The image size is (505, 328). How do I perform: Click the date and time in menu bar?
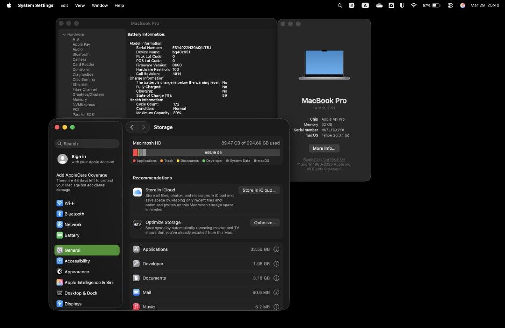point(485,6)
